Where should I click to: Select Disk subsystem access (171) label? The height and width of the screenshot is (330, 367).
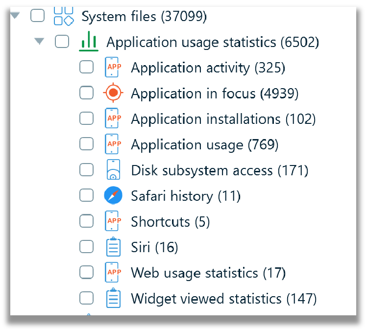(220, 170)
